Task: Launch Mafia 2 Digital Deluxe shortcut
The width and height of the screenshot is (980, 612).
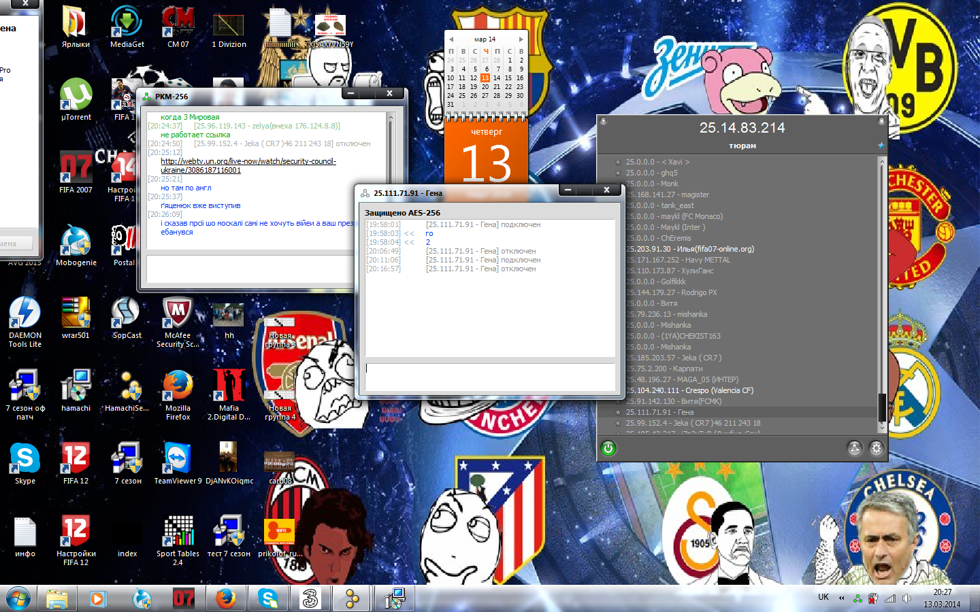Action: click(229, 395)
